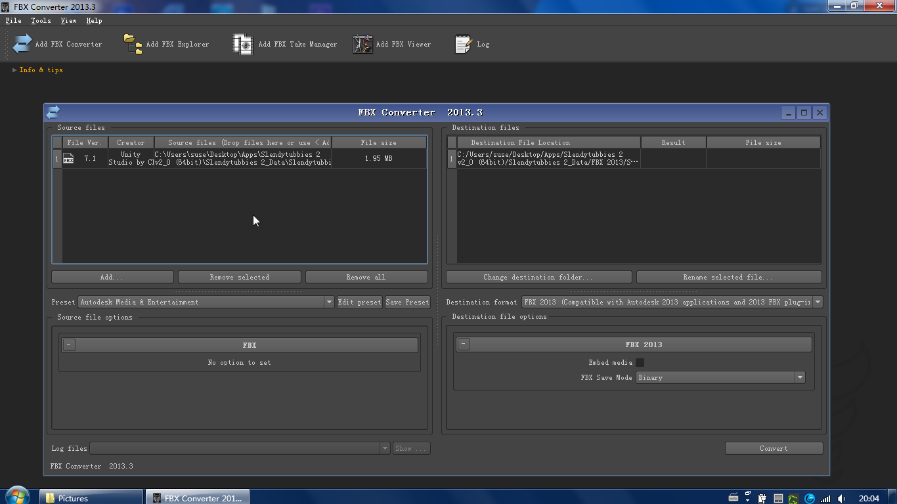Click the Add FBX Viewer icon

tap(363, 44)
